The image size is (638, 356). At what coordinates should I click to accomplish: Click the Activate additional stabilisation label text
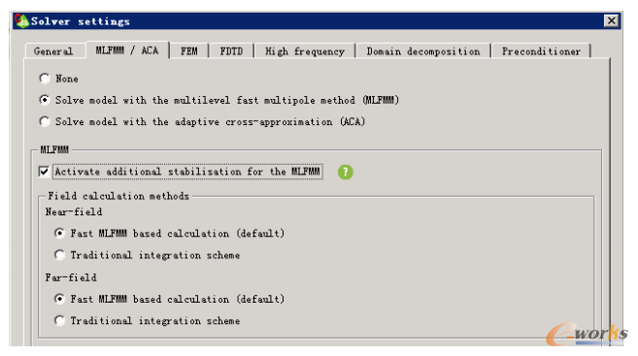click(x=187, y=172)
